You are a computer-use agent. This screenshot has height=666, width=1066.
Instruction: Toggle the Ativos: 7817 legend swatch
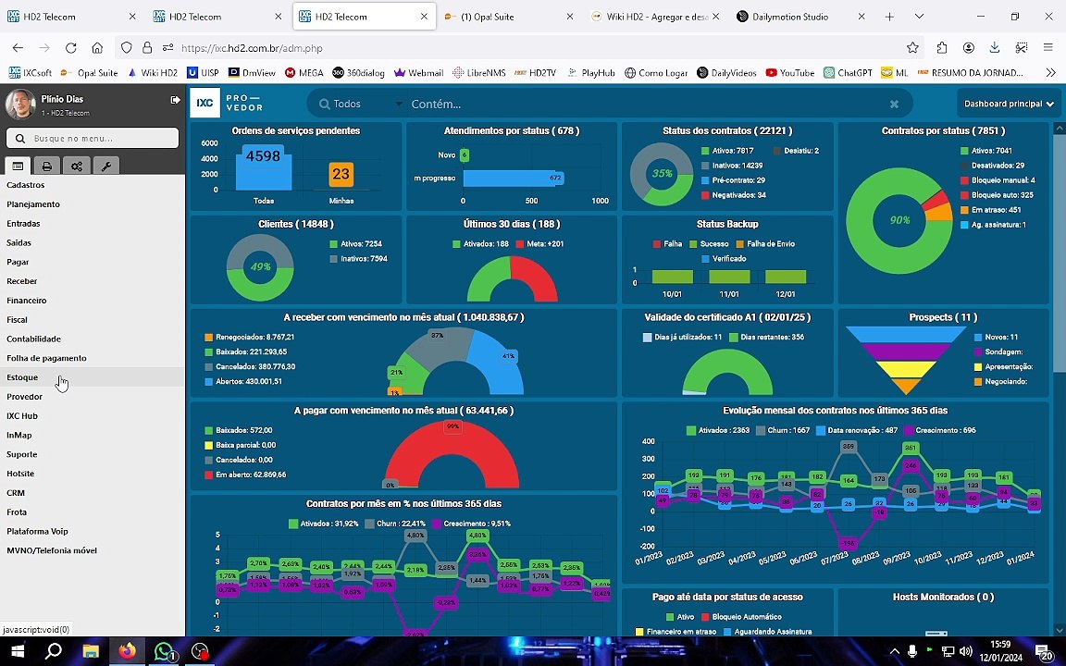705,151
